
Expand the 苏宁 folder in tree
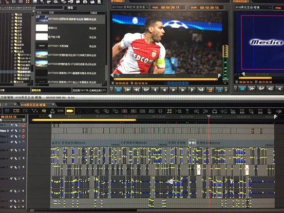click(x=12, y=31)
